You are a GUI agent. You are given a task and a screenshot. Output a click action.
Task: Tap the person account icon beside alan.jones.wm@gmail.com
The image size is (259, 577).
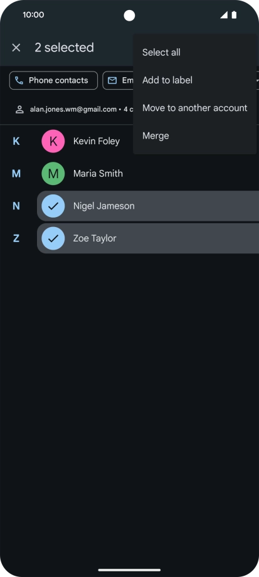(19, 109)
